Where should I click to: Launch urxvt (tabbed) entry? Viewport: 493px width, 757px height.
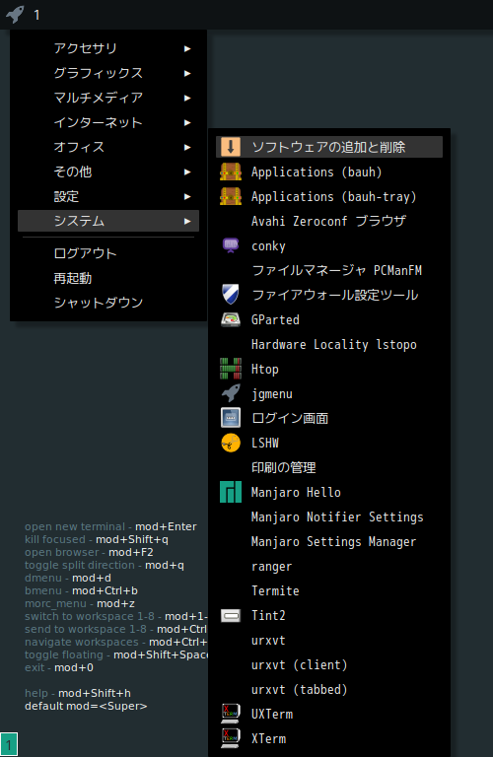pos(328,689)
